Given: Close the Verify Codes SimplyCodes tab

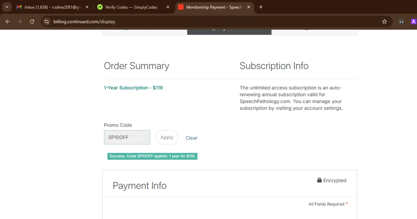Looking at the screenshot, I should (168, 7).
